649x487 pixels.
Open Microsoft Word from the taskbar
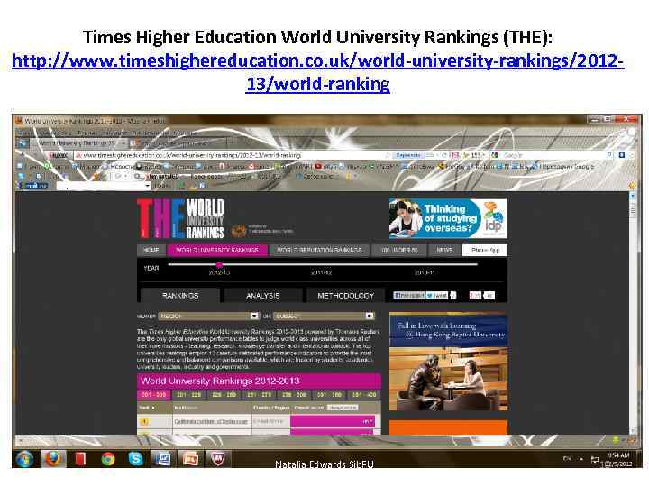[162, 459]
